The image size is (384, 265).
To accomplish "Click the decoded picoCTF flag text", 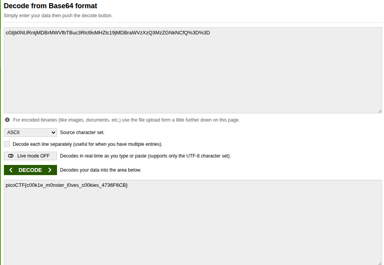I will pos(66,185).
